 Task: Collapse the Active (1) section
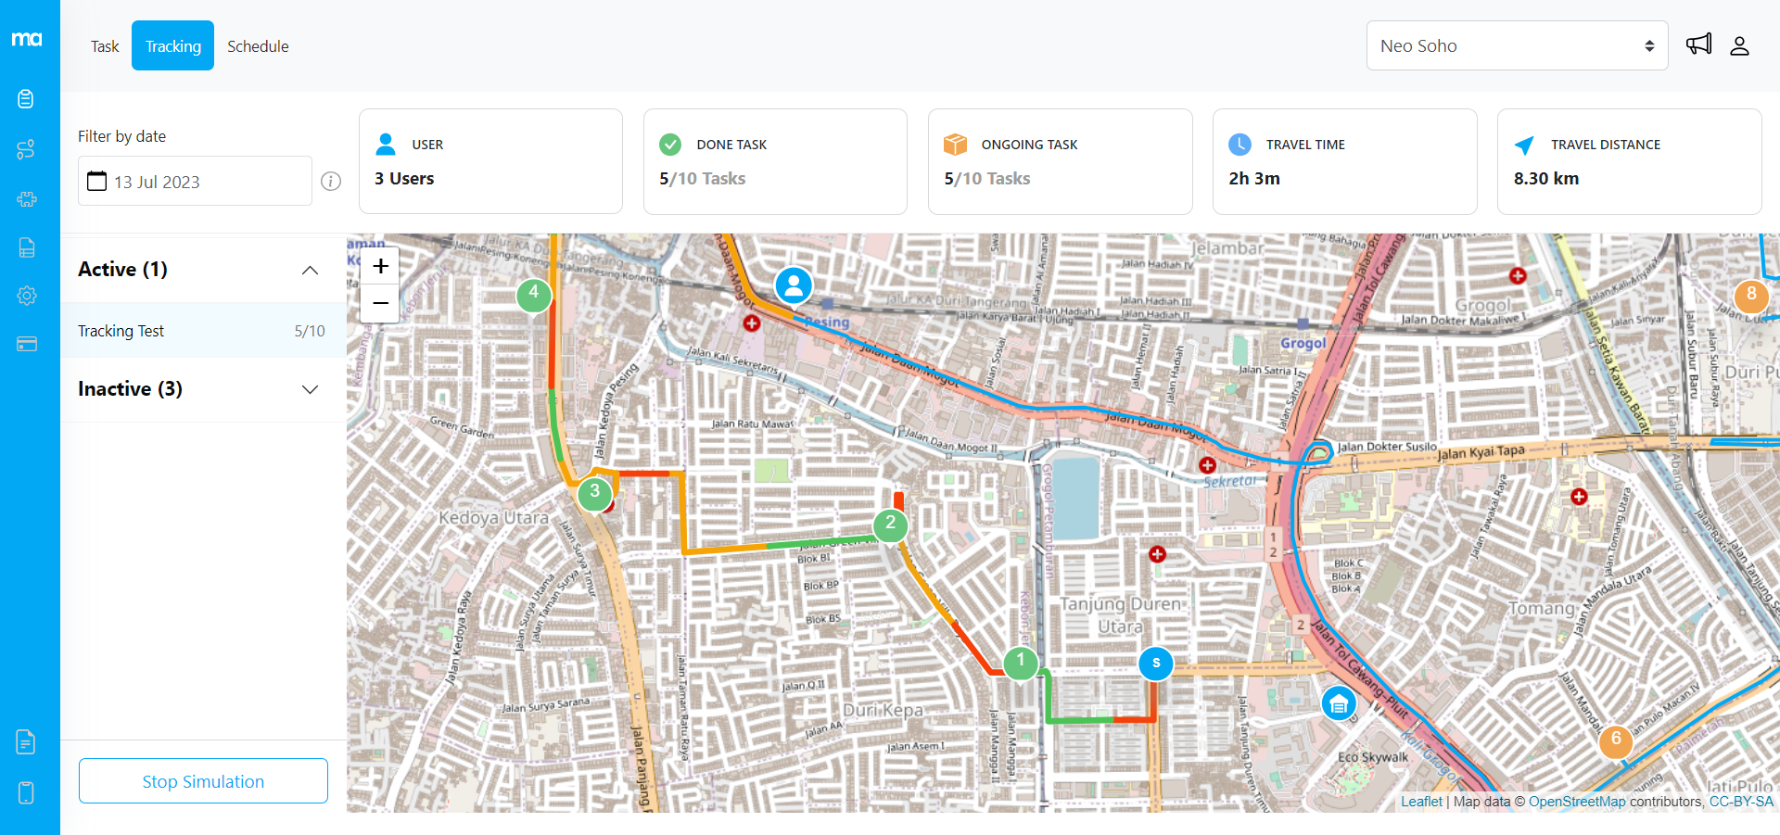click(310, 270)
